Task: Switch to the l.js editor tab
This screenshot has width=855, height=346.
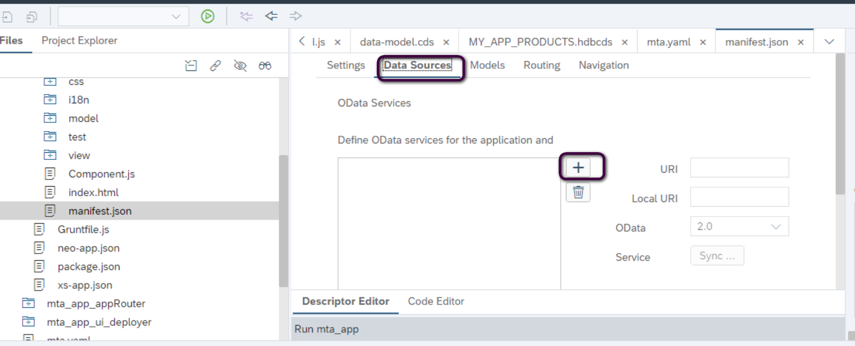Action: (318, 42)
